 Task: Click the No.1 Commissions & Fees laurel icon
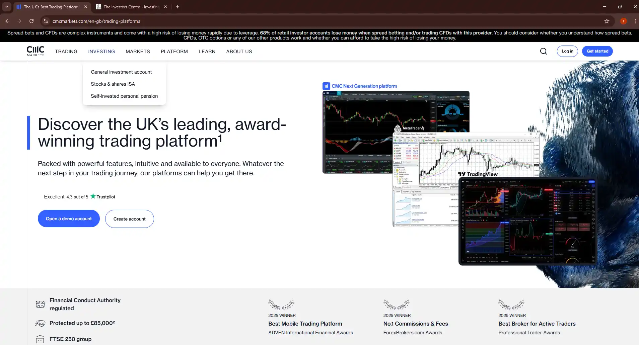tap(397, 305)
